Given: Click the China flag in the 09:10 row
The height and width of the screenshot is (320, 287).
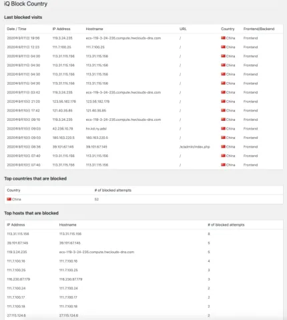Looking at the screenshot, I should [223, 120].
